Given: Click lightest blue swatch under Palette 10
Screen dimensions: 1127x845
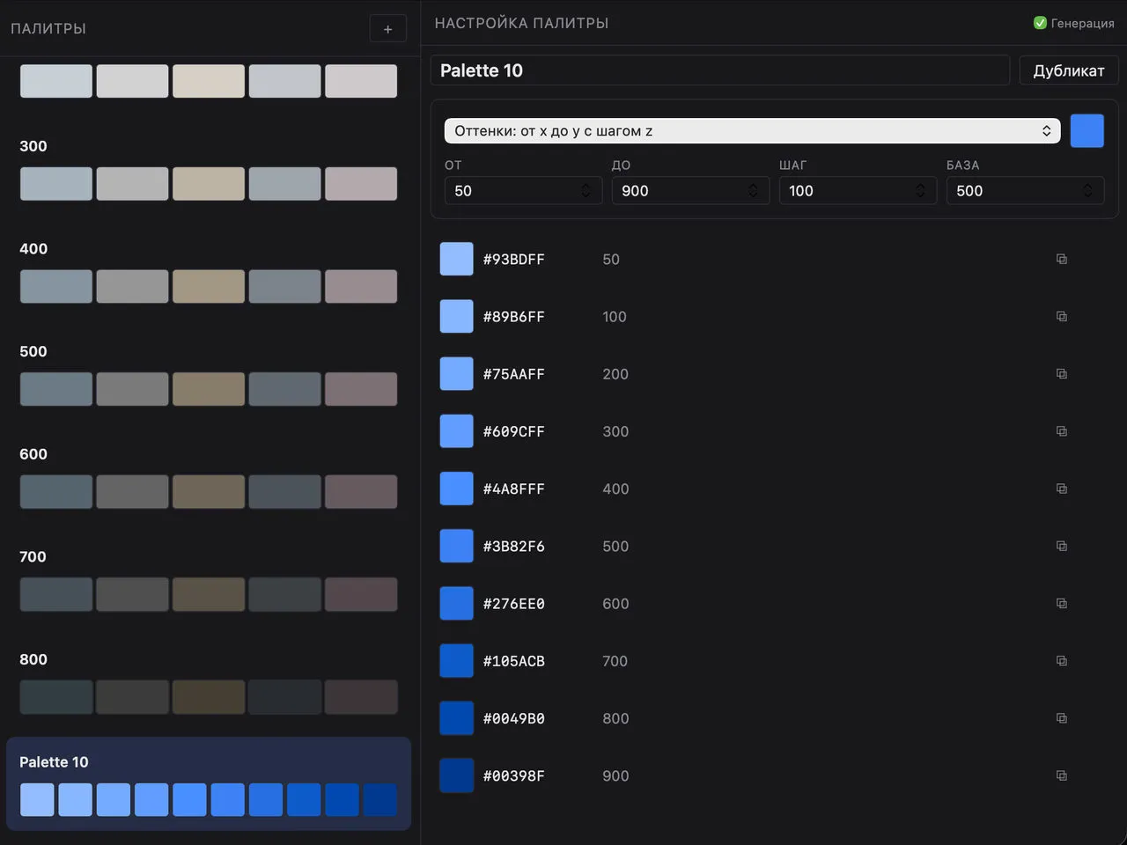Looking at the screenshot, I should click(x=37, y=800).
